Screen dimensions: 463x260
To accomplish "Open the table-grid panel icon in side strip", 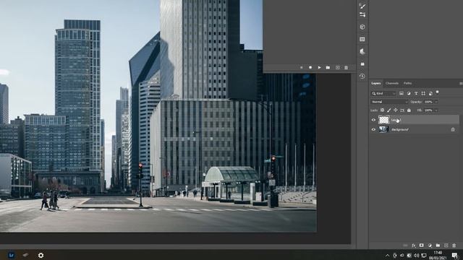I will coord(362,39).
